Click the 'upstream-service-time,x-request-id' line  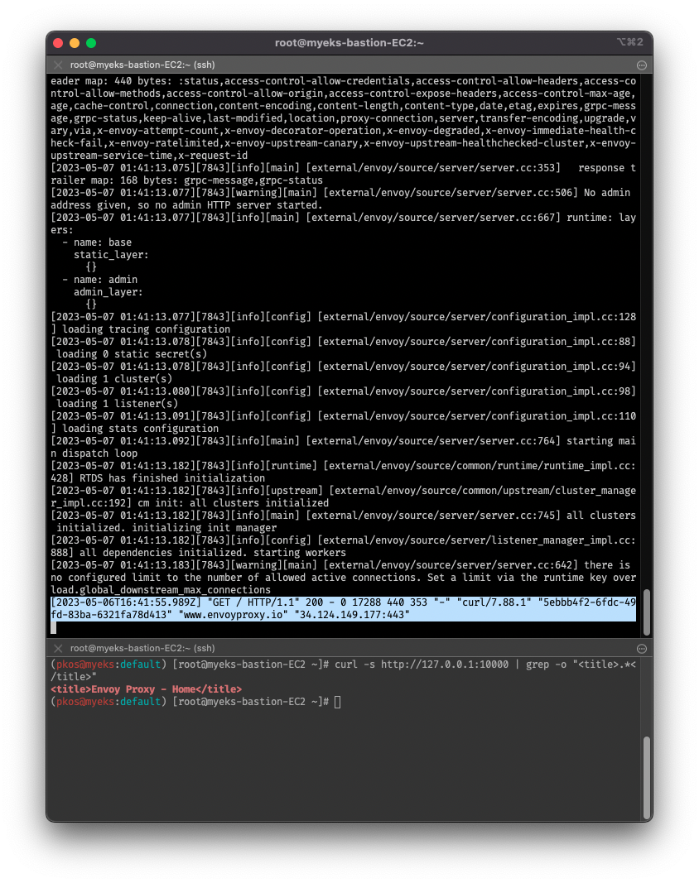click(149, 156)
